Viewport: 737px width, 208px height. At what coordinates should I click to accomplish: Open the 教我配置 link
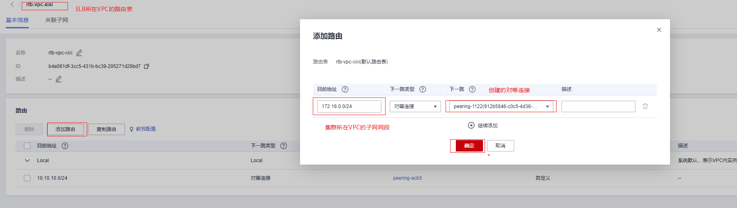click(146, 129)
